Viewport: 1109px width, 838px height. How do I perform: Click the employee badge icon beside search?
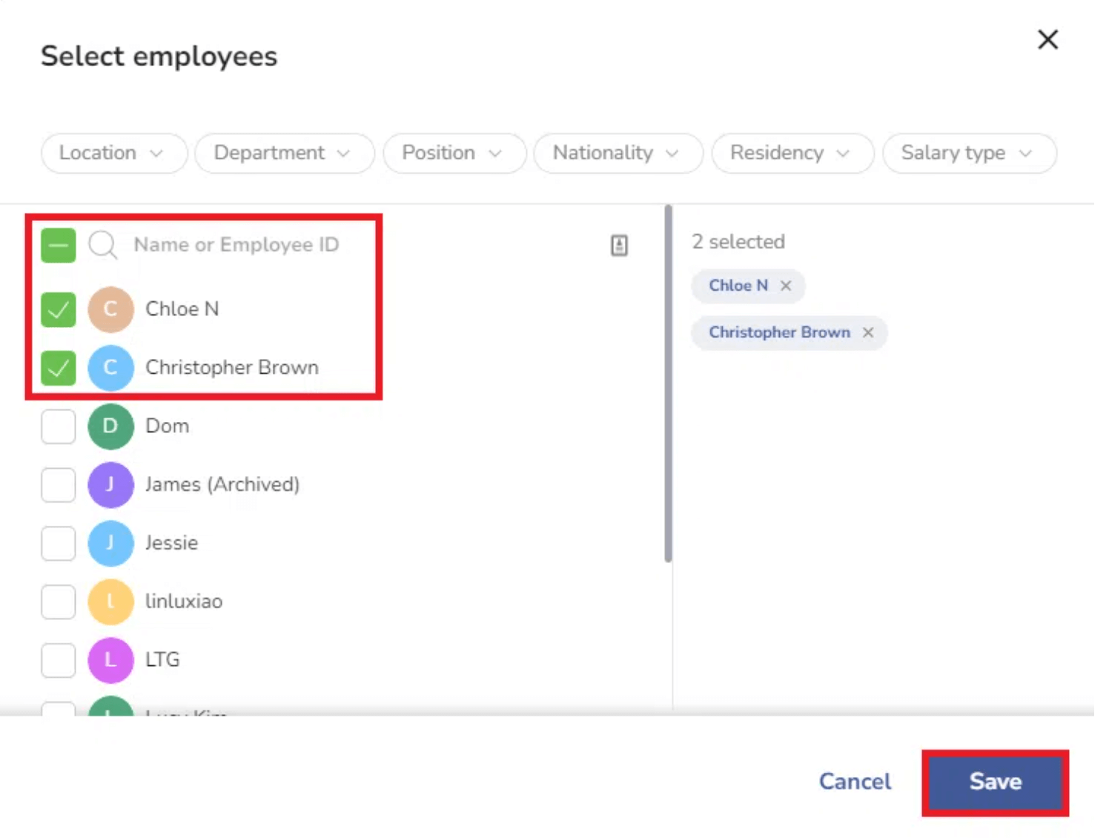coord(619,245)
